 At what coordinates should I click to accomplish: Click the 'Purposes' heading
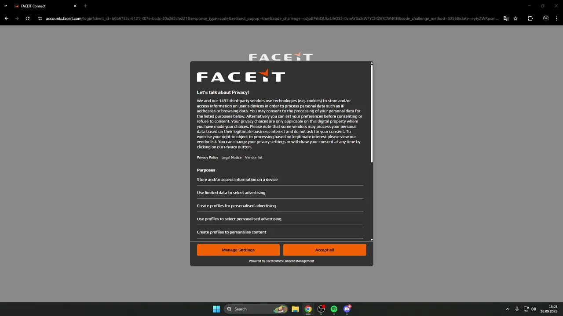[206, 170]
